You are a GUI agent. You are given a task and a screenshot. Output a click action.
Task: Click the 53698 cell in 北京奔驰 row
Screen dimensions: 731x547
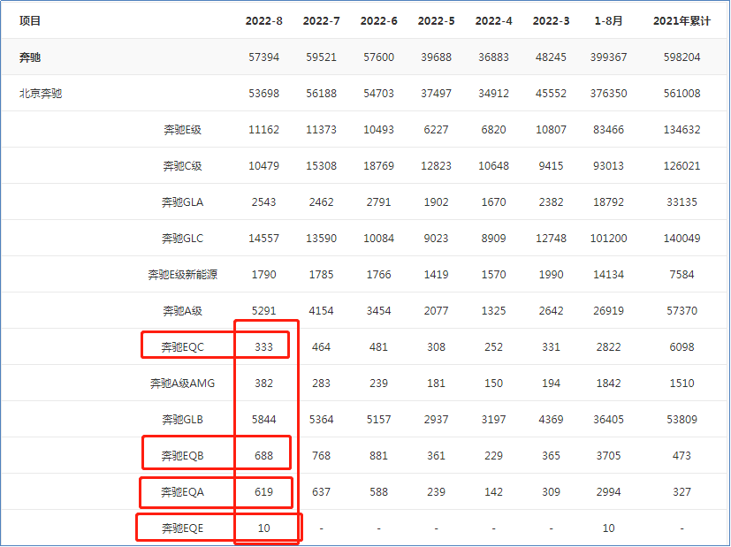[264, 93]
